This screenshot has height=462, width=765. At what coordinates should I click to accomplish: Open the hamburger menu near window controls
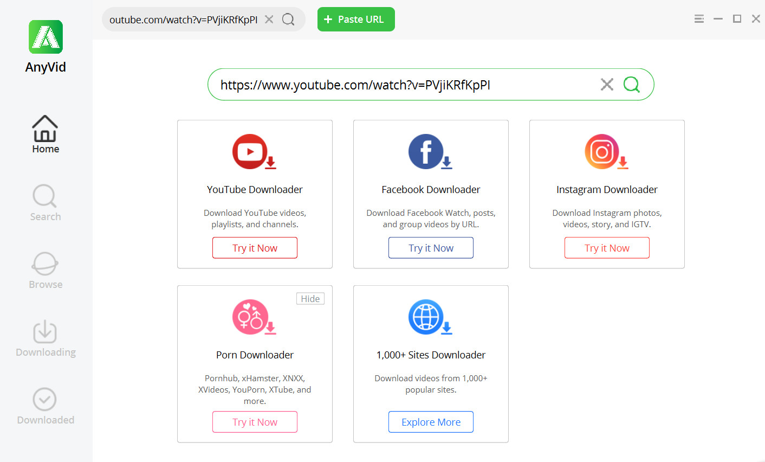(x=699, y=18)
